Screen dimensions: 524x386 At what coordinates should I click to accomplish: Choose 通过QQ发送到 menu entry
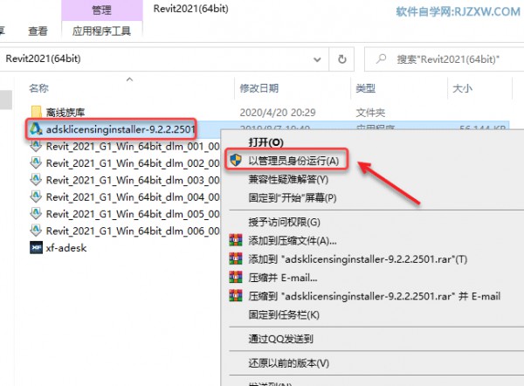click(280, 339)
